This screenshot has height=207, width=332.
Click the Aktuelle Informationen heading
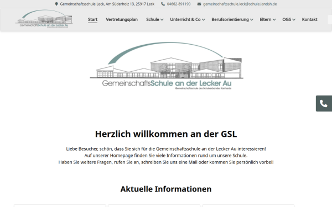(166, 189)
